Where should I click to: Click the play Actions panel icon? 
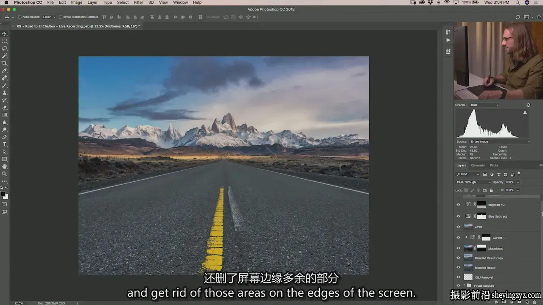[448, 40]
